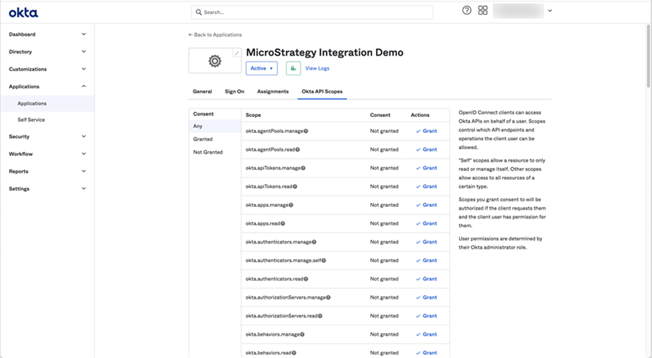Open the apps grid icon in header

[x=483, y=10]
